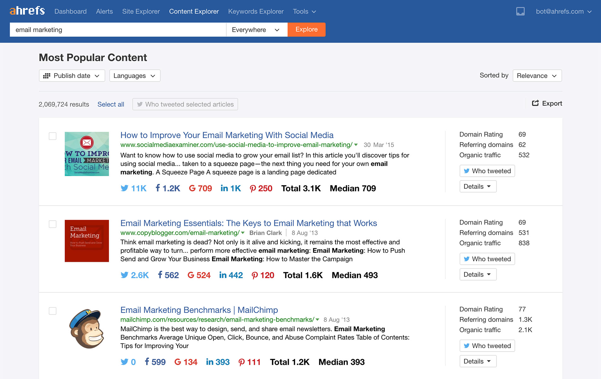Click Total 3.1K shares text
This screenshot has width=601, height=379.
(x=301, y=188)
